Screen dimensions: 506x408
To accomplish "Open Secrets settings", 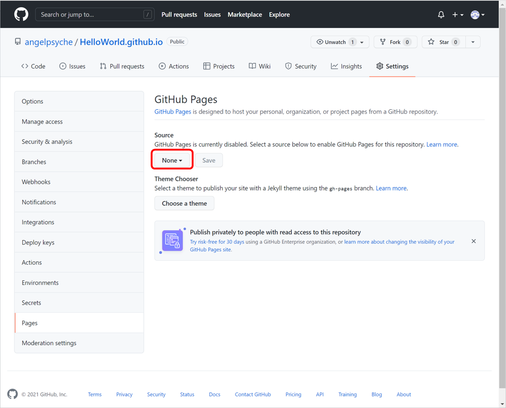I will 79,303.
